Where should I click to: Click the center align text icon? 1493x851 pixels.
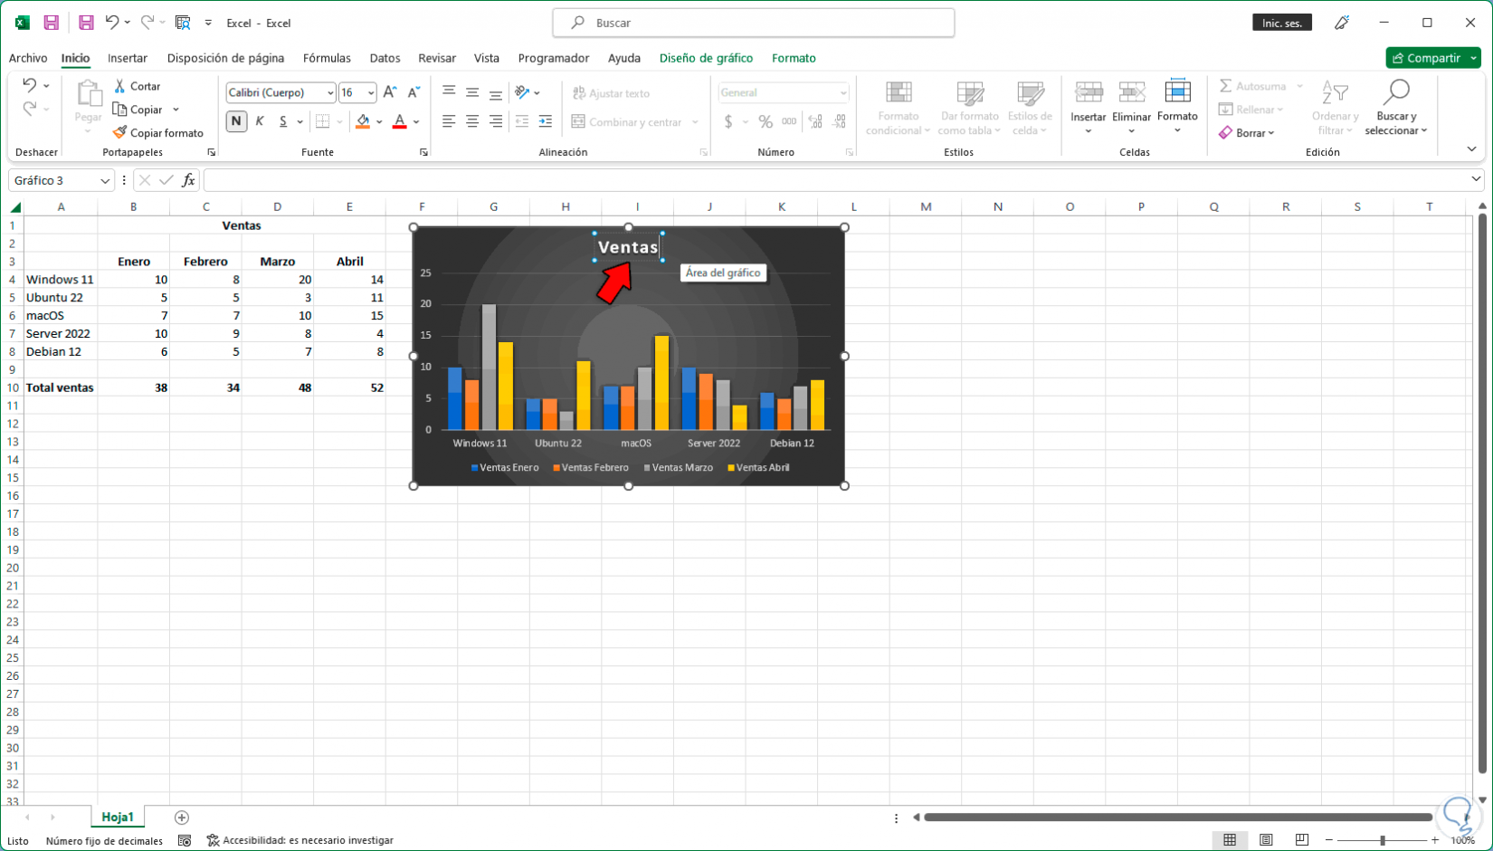(x=472, y=121)
